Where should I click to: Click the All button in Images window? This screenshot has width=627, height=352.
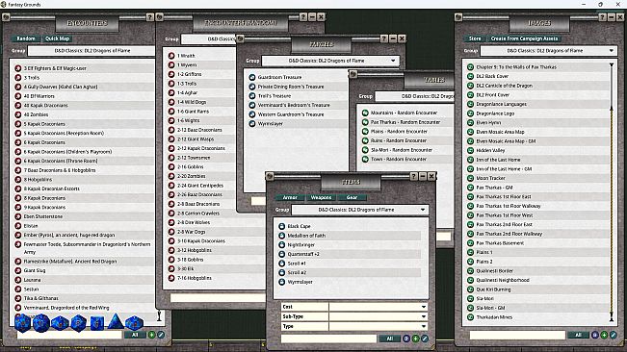click(x=578, y=335)
